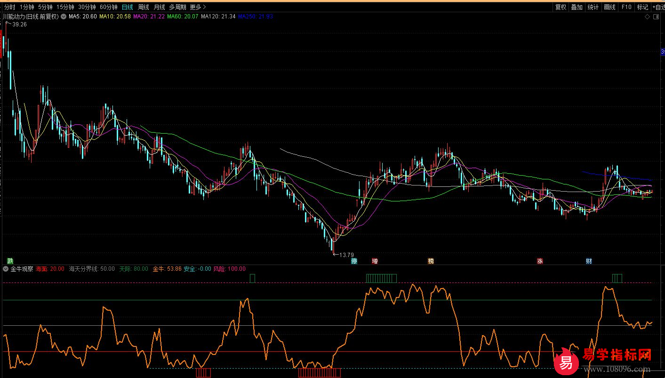Click the 叠加 overlay button
The height and width of the screenshot is (378, 665).
[577, 7]
